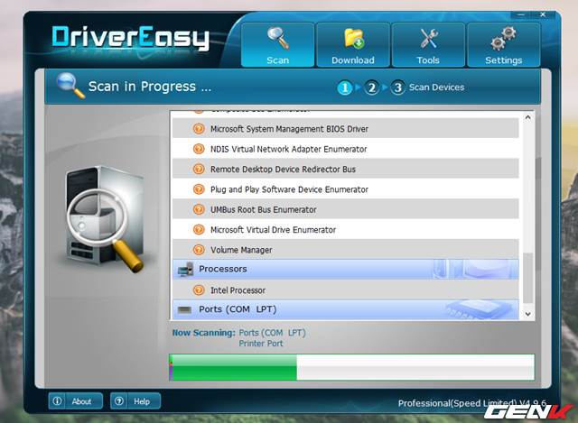Click the Processors category icon
Viewport: 578px width, 423px height.
(x=185, y=270)
